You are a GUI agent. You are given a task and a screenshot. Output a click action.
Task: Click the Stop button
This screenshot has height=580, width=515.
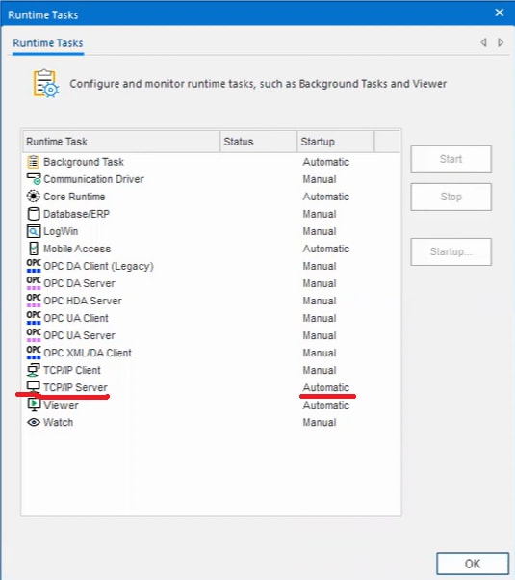(x=451, y=197)
